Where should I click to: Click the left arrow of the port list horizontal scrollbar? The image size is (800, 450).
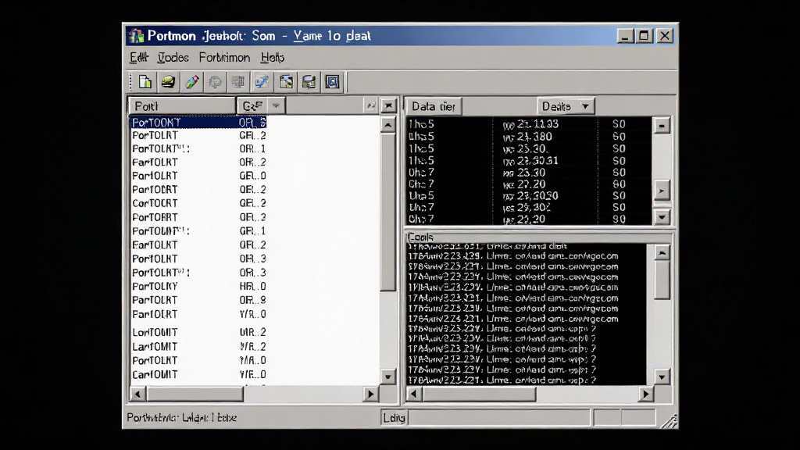coord(137,394)
